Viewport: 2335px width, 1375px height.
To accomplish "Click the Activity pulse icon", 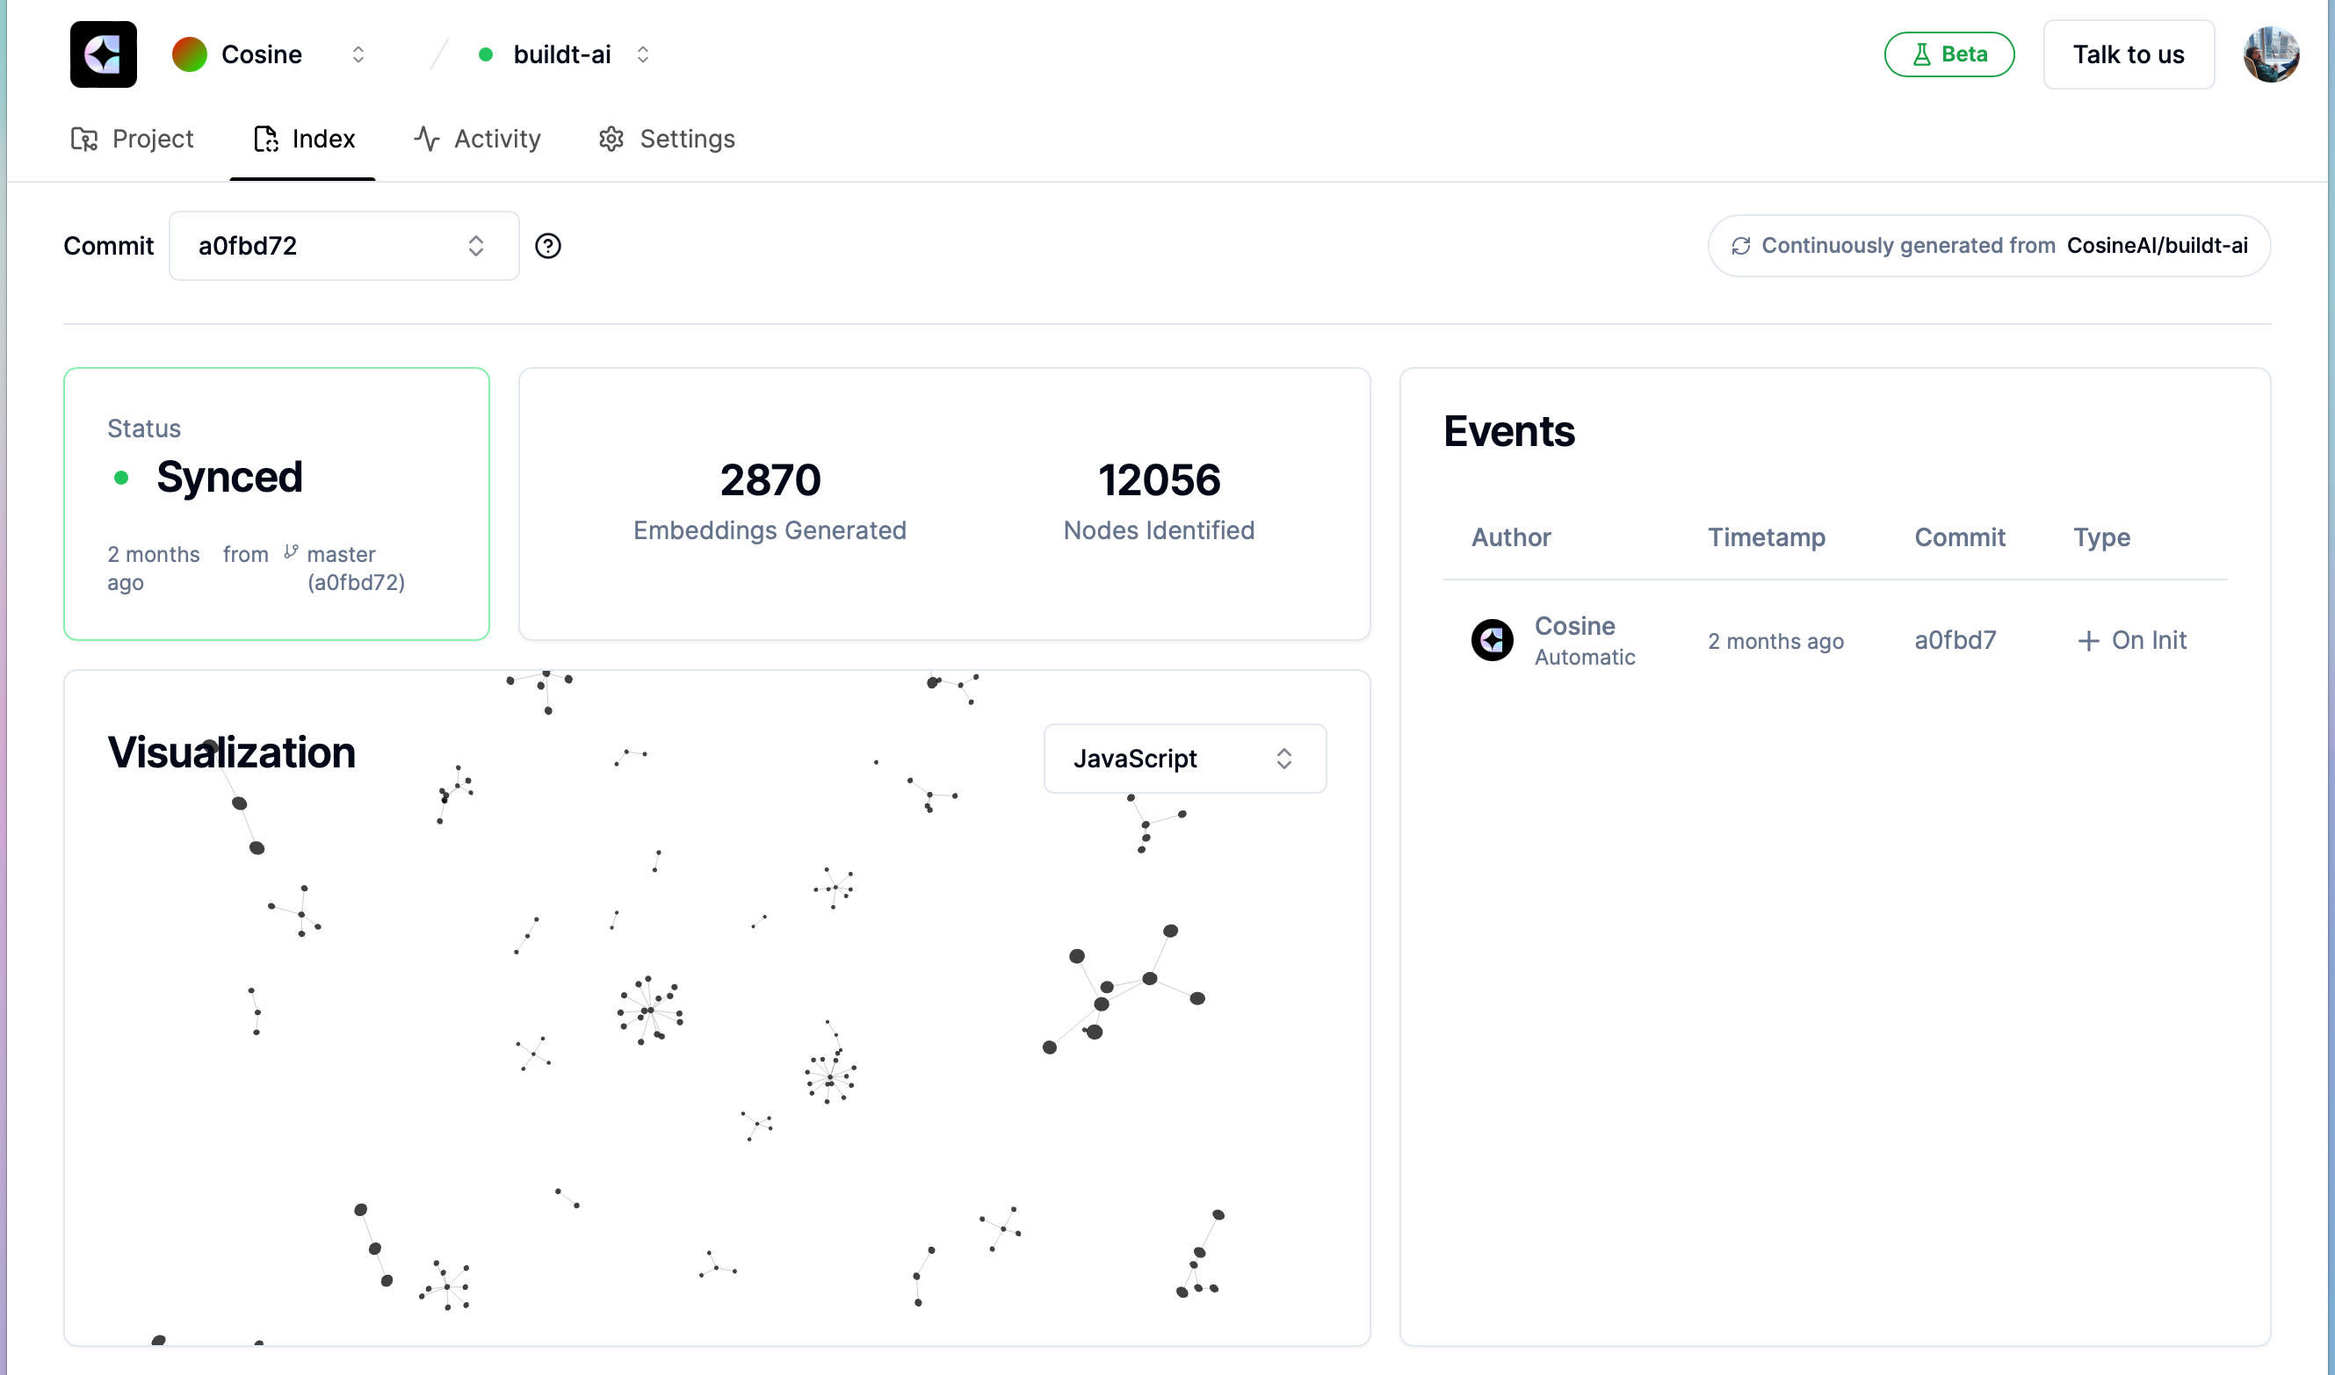I will click(425, 139).
